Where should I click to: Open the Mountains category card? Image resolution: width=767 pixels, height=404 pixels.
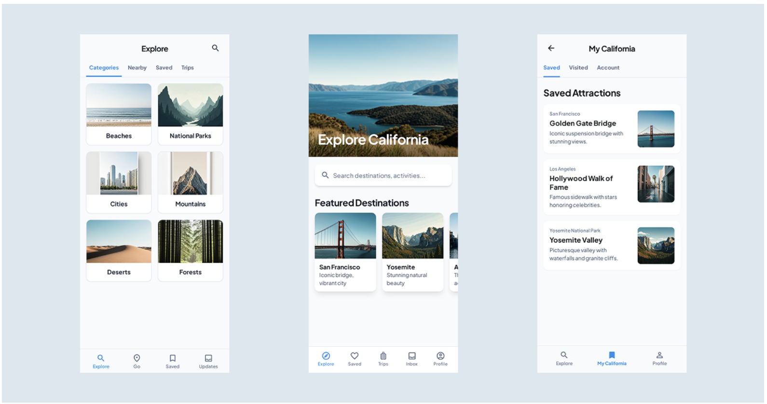[x=191, y=182]
